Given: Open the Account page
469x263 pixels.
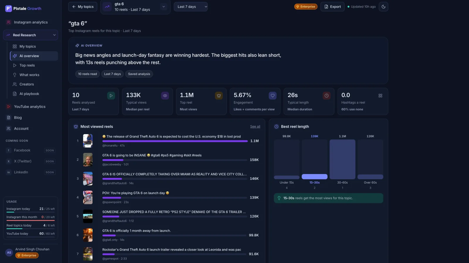Looking at the screenshot, I should click(x=30, y=129).
